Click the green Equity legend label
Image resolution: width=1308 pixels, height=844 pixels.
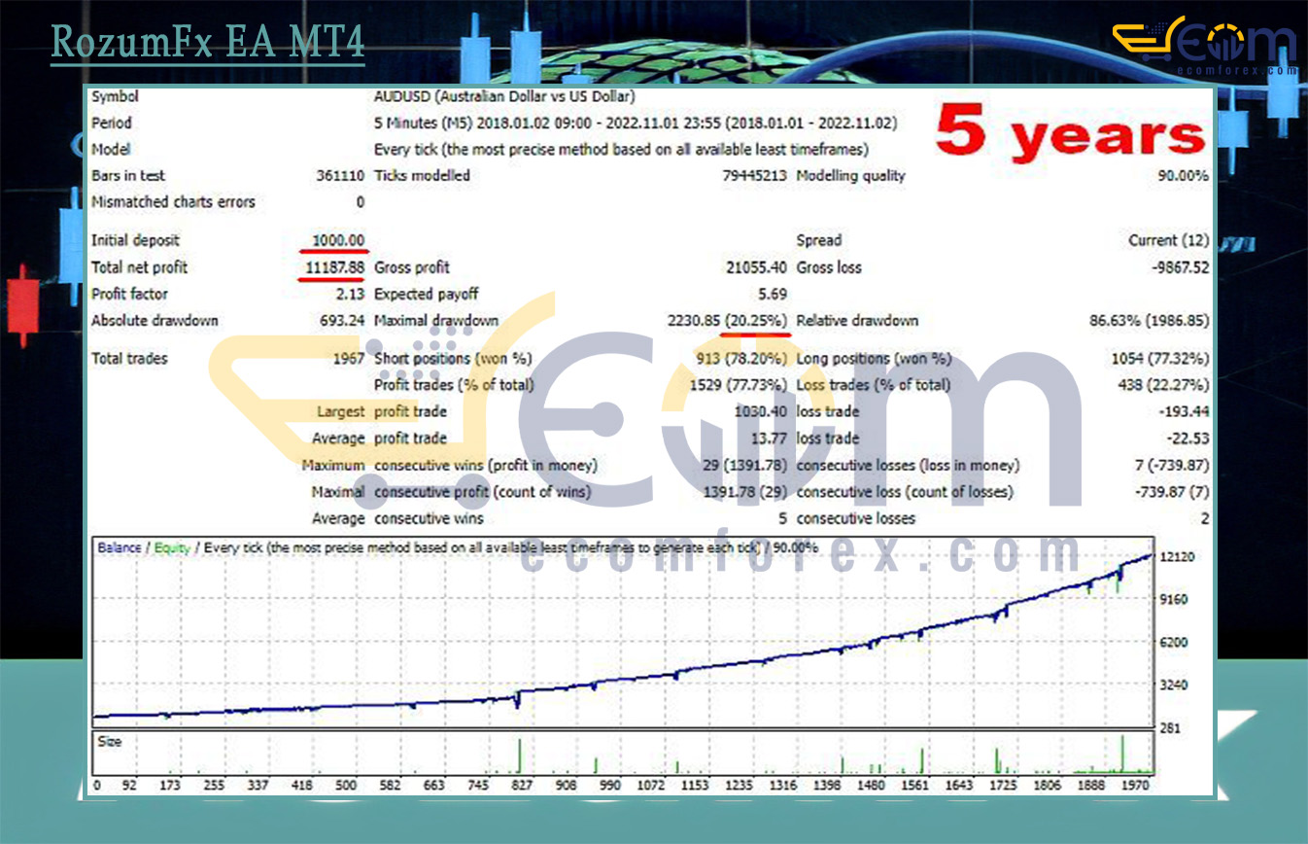[x=172, y=548]
